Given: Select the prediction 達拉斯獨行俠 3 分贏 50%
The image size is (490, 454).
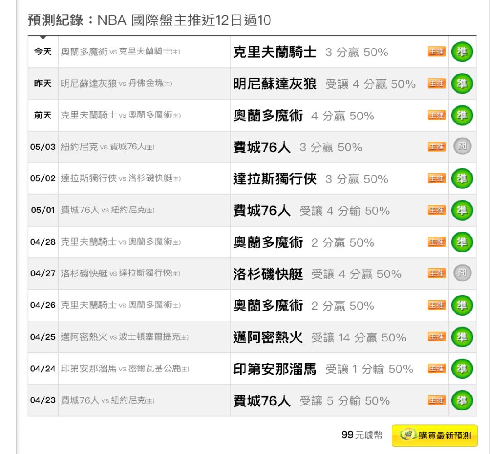Looking at the screenshot, I should pos(311,179).
